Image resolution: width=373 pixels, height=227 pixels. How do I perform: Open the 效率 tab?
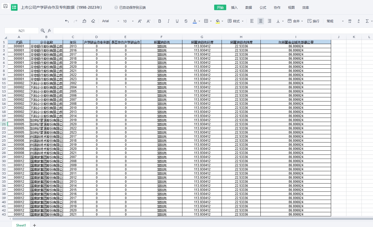pyautogui.click(x=306, y=8)
